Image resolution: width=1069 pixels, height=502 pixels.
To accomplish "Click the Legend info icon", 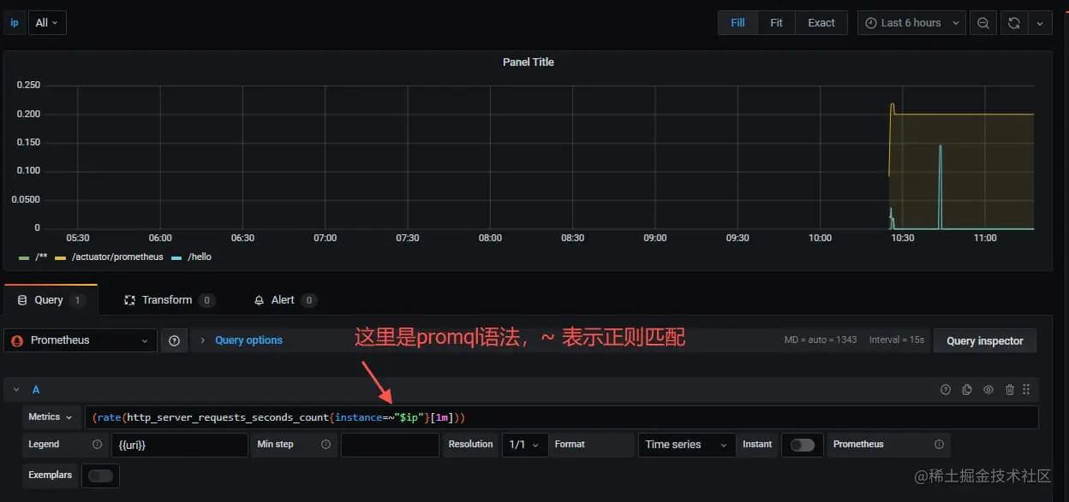I will [97, 445].
